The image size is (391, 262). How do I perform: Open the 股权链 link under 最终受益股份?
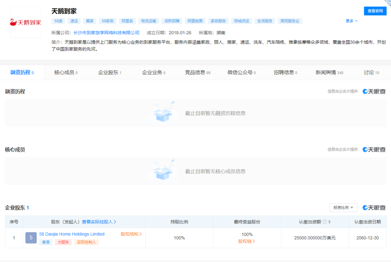coord(247,241)
